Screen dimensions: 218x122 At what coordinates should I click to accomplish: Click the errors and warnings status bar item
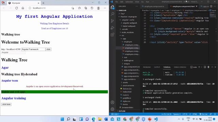(115, 114)
